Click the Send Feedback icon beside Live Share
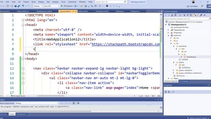The image size is (211, 119). (202, 6)
